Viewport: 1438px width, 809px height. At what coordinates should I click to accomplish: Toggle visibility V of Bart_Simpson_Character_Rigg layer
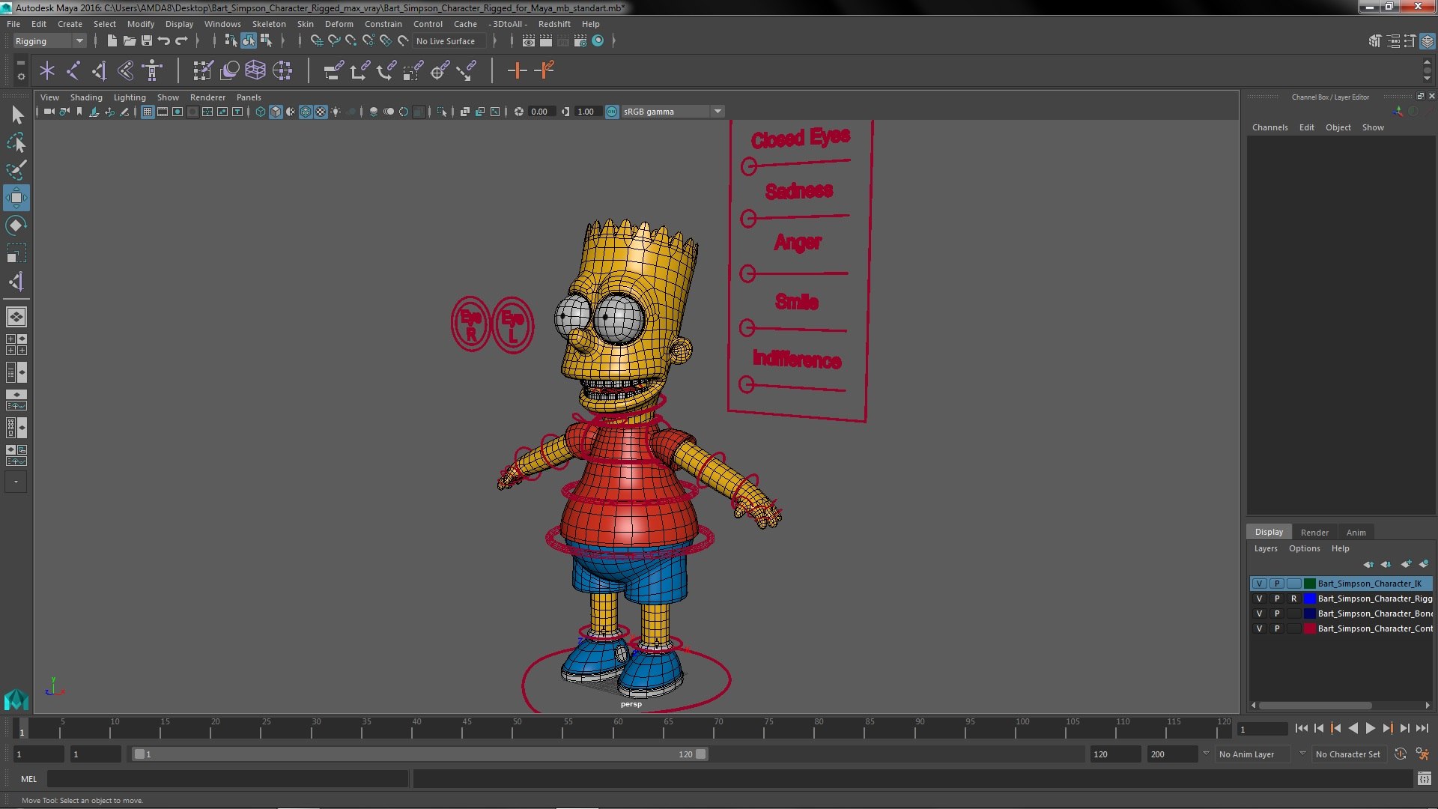point(1259,599)
